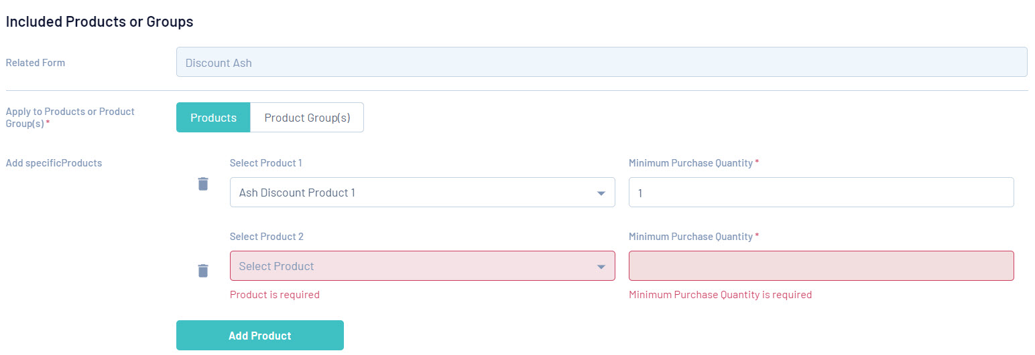Image resolution: width=1035 pixels, height=355 pixels.
Task: Click the "Select Product 1" label
Action: click(x=266, y=163)
